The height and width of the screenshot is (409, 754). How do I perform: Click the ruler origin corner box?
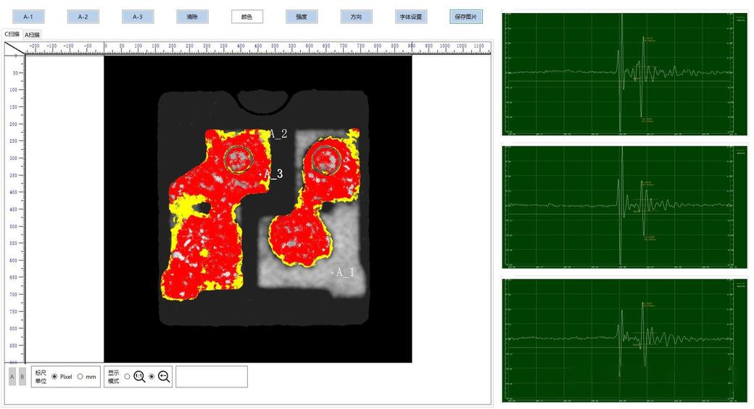pos(14,49)
